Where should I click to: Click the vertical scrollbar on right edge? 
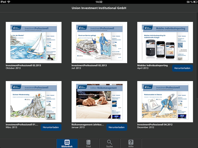[x=197, y=55]
